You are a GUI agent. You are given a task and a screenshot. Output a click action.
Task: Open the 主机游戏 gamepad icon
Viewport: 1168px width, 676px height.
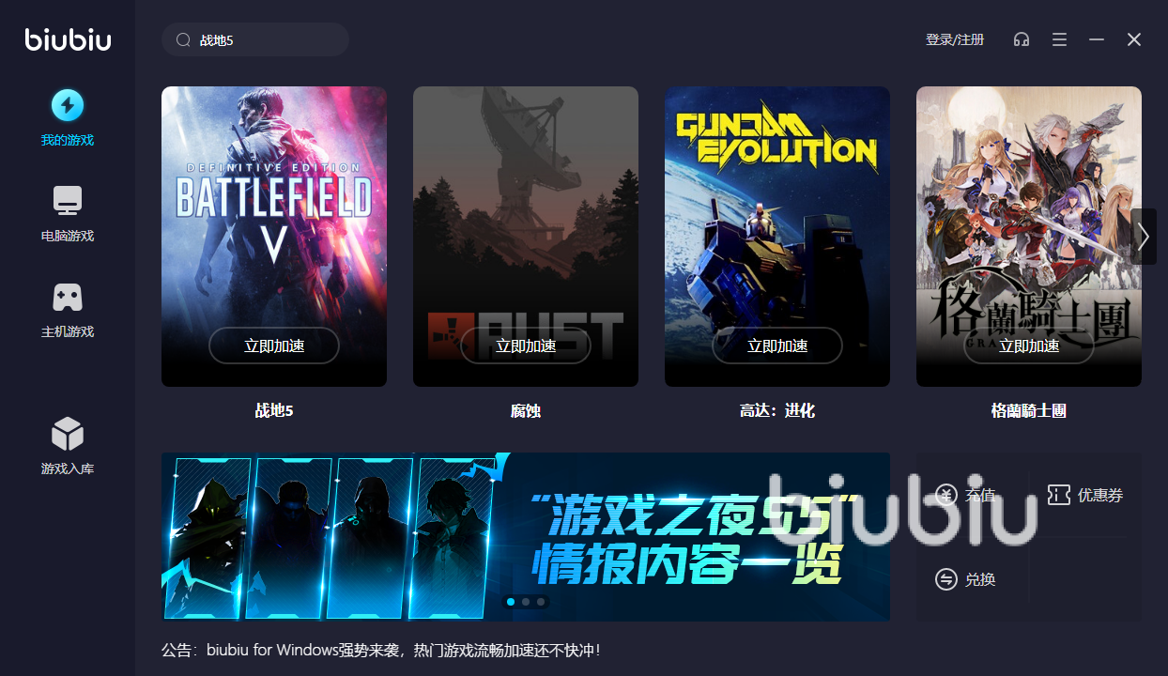[x=68, y=297]
